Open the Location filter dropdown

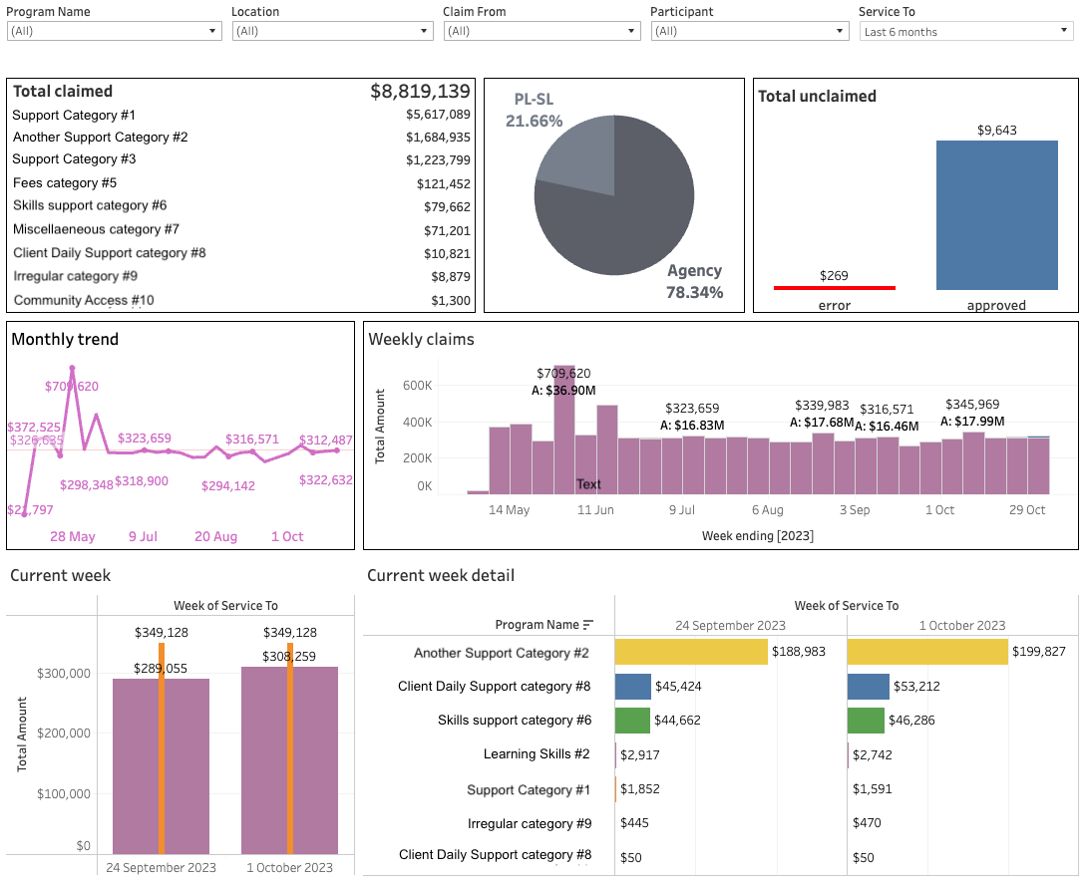click(x=423, y=31)
